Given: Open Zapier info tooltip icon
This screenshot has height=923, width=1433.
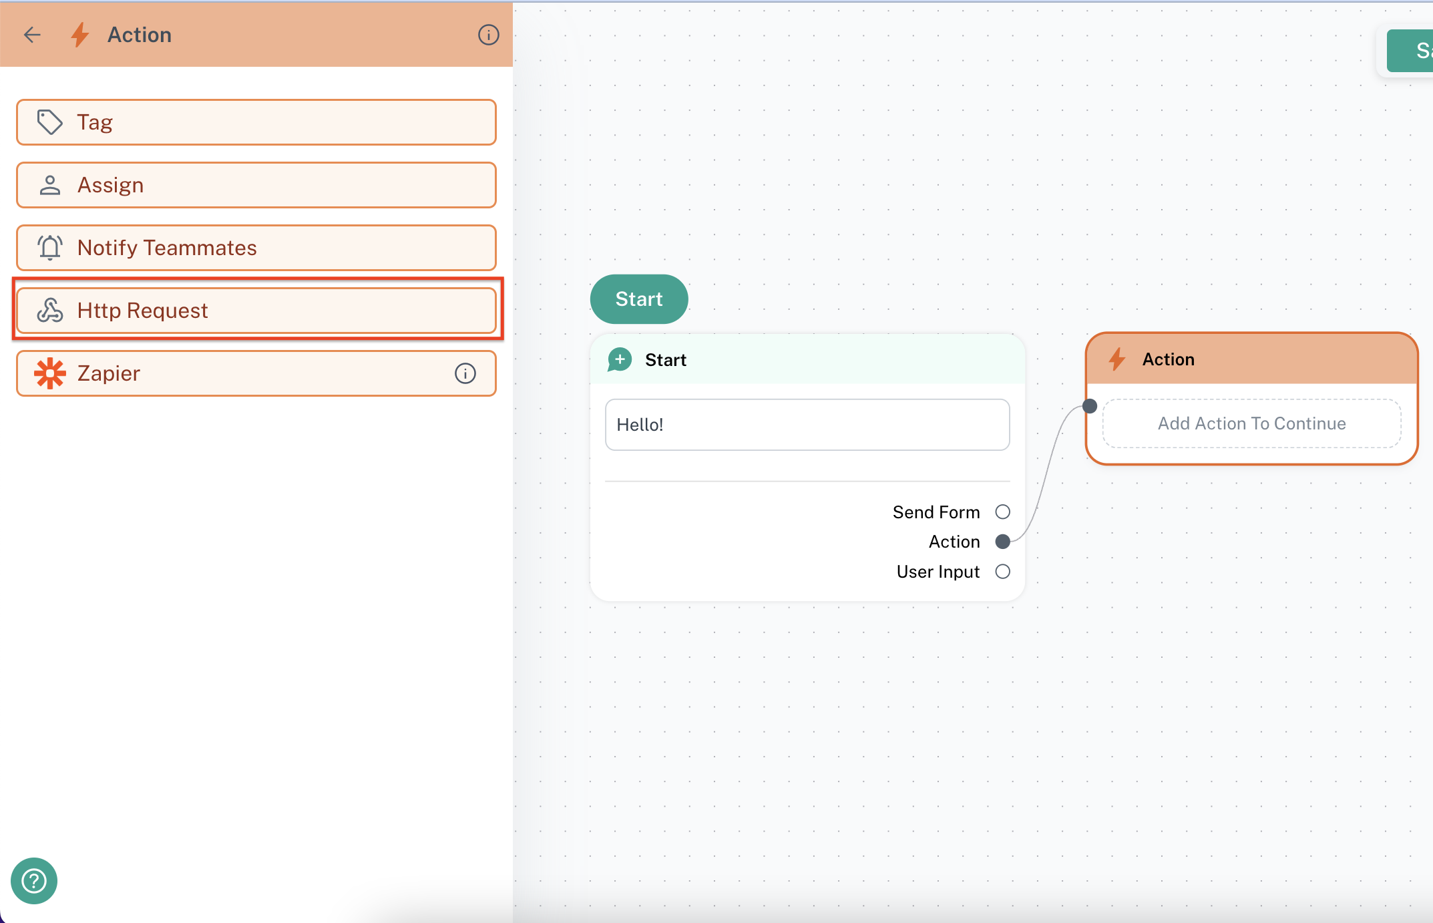Looking at the screenshot, I should [x=465, y=373].
